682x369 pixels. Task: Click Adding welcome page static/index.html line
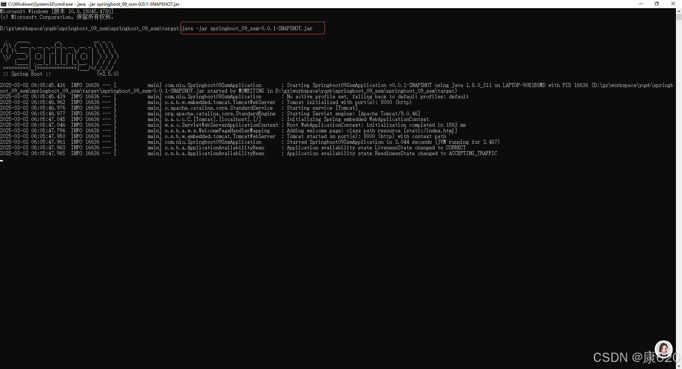point(229,131)
